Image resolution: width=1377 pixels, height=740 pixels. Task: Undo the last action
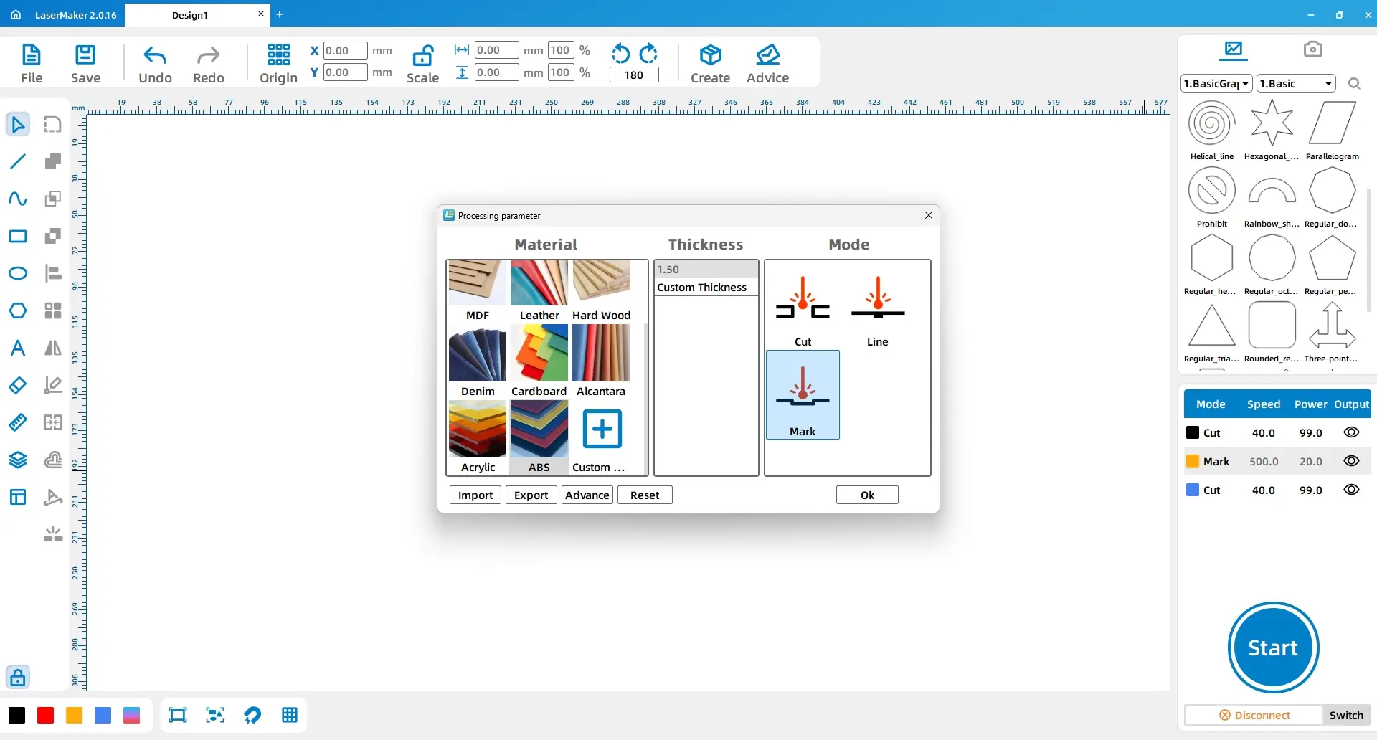(x=155, y=55)
